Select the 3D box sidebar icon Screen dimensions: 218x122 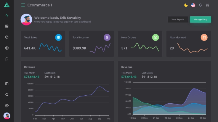point(7,37)
